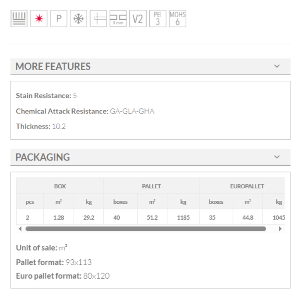Image resolution: width=301 pixels, height=301 pixels.
Task: Collapse the More Features section chevron
Action: click(277, 66)
